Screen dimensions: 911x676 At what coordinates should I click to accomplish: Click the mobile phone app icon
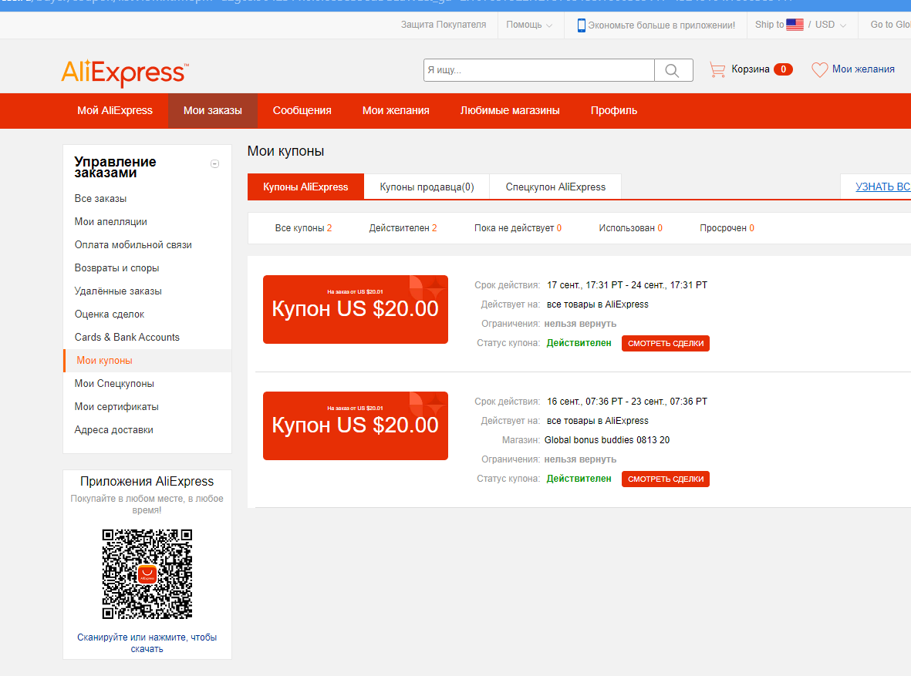coord(581,25)
